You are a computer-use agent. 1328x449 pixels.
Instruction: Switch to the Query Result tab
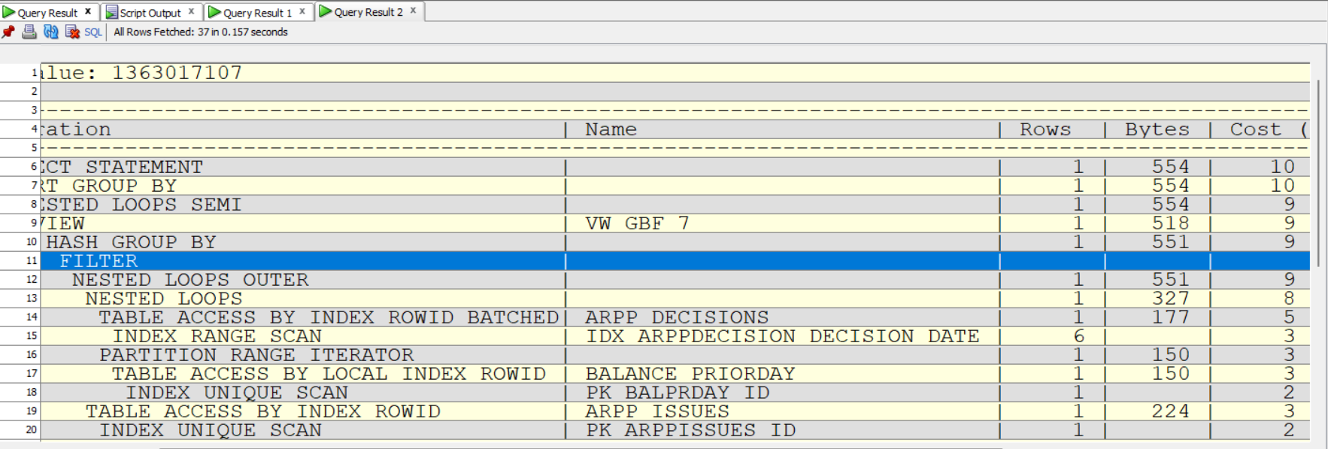tap(47, 13)
